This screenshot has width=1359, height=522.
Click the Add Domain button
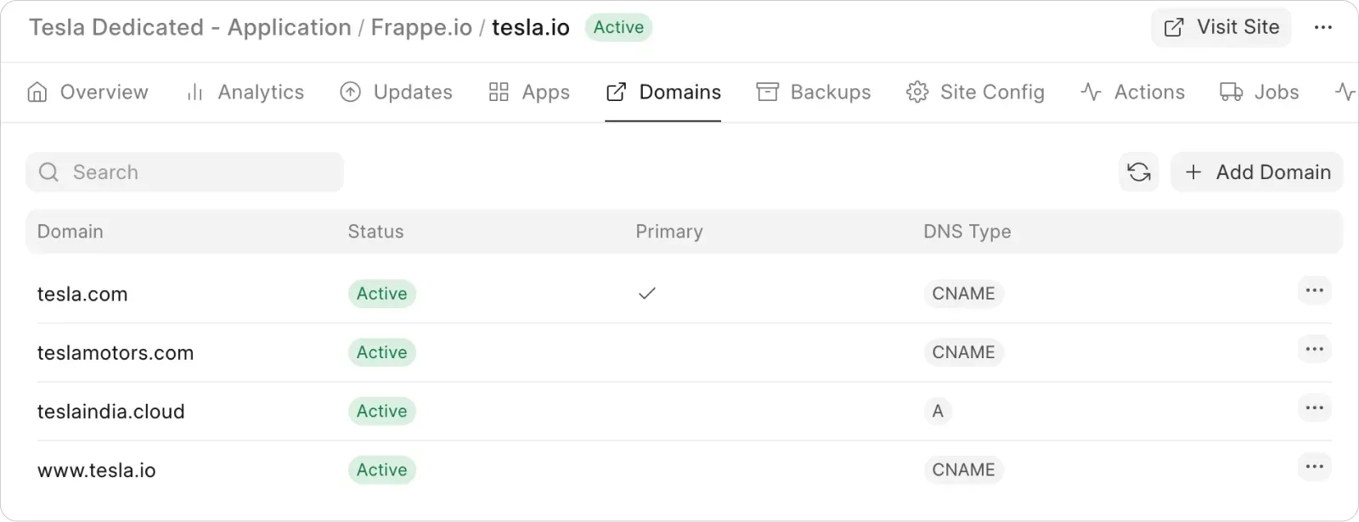pyautogui.click(x=1257, y=172)
